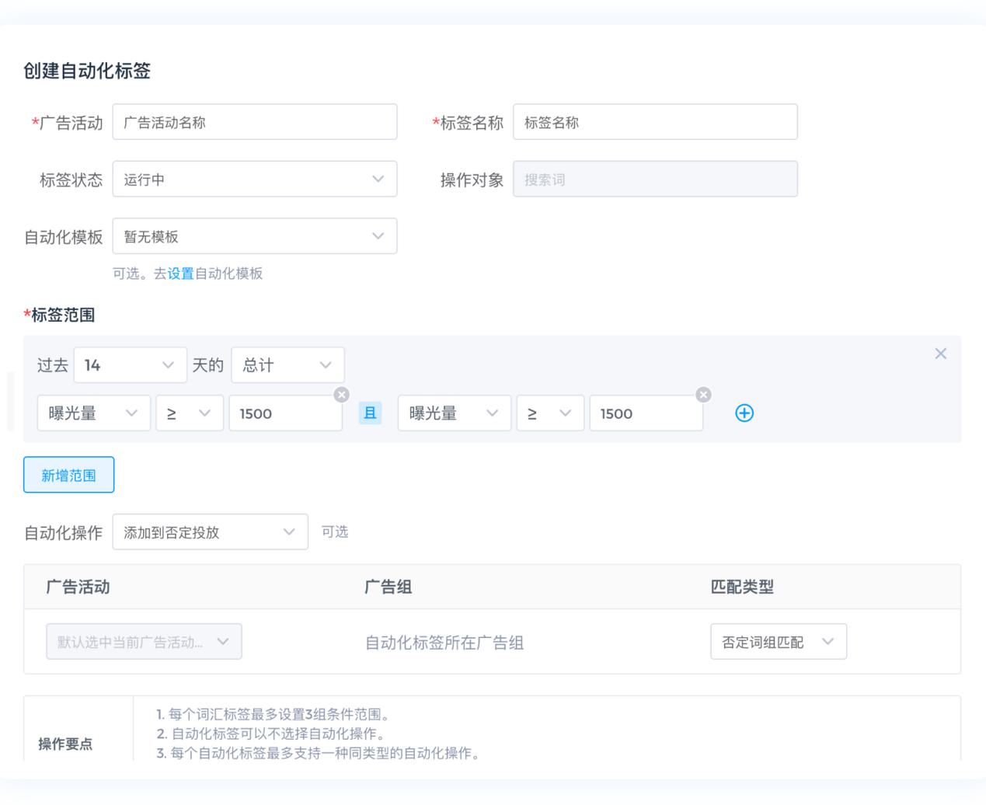Expand the 否定词组匹配 match type dropdown
986x805 pixels.
point(778,642)
